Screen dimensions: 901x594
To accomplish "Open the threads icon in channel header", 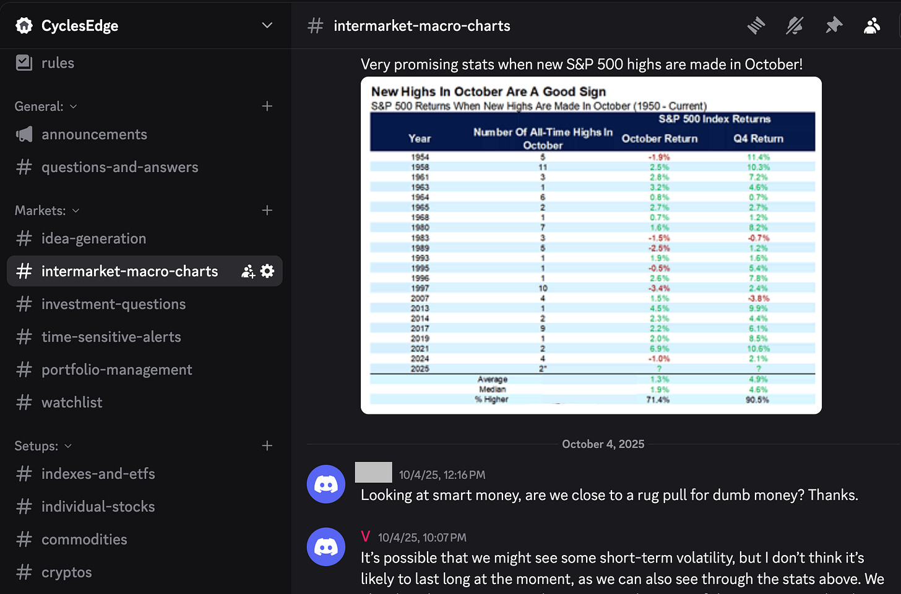I will tap(756, 25).
